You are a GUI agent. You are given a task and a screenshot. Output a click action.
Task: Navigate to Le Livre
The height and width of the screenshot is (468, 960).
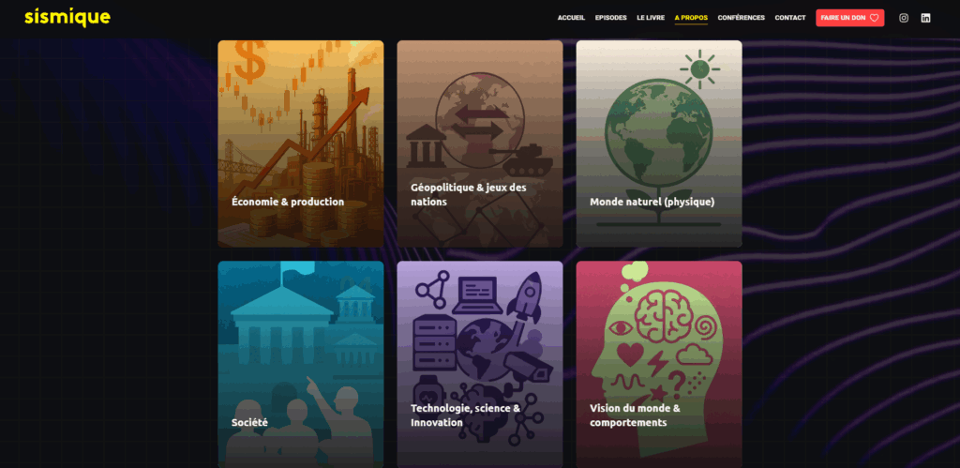click(651, 18)
